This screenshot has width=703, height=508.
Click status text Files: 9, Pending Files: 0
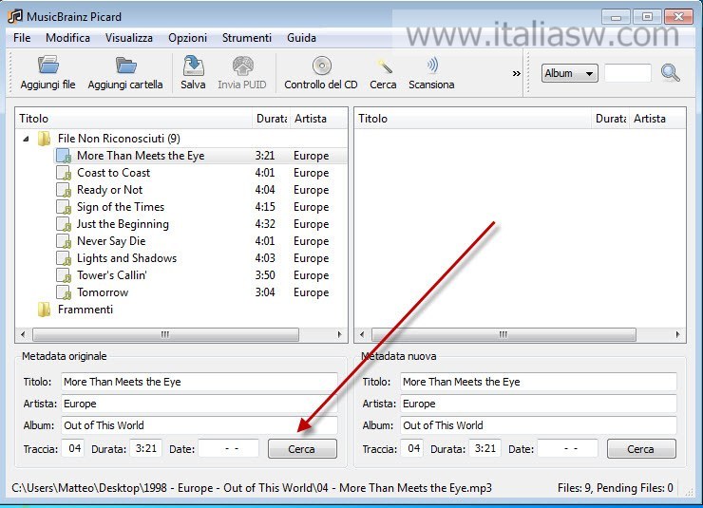click(x=616, y=488)
